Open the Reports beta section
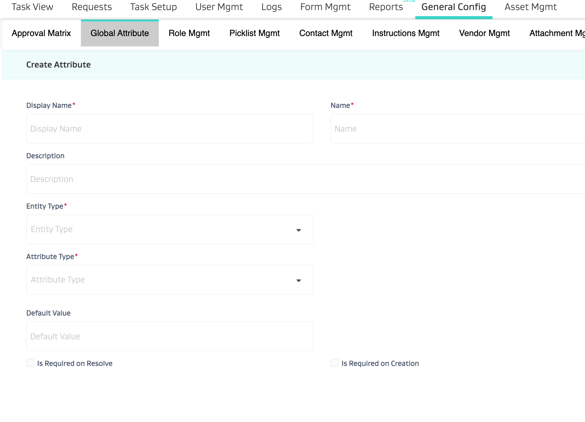Screen dimensions: 585x422 (x=386, y=7)
